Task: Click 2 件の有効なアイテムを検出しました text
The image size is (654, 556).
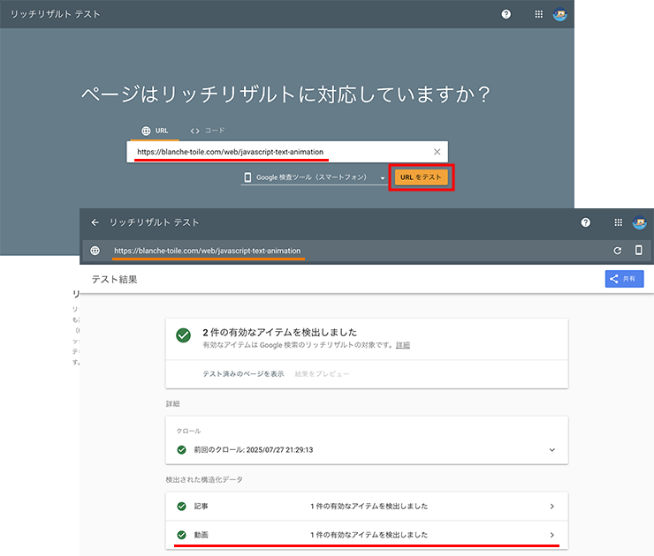Action: tap(280, 333)
